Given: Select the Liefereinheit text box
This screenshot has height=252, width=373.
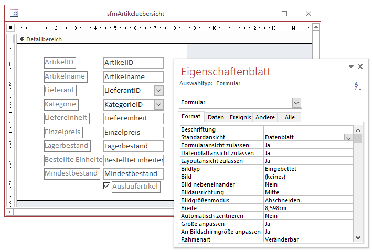Looking at the screenshot, I should point(133,118).
